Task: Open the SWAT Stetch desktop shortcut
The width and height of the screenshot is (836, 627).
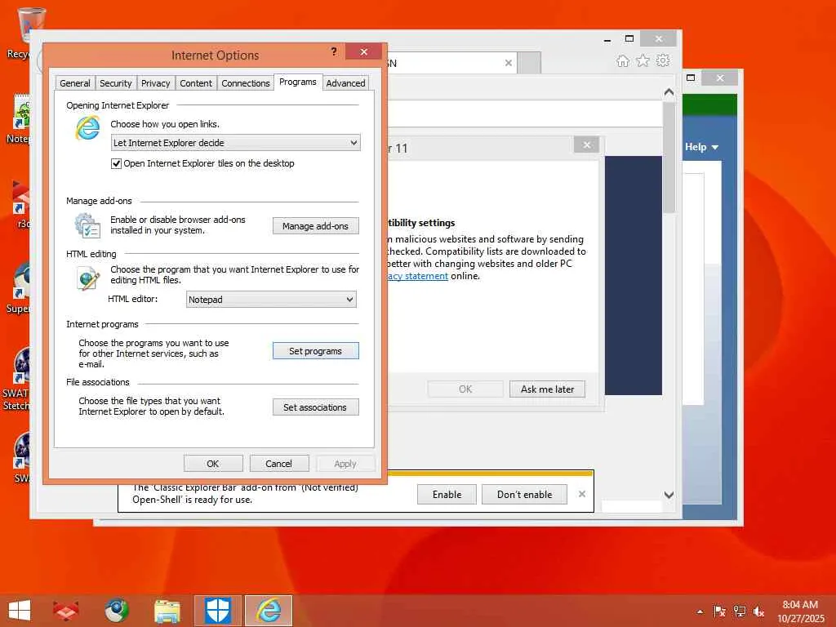Action: click(18, 379)
